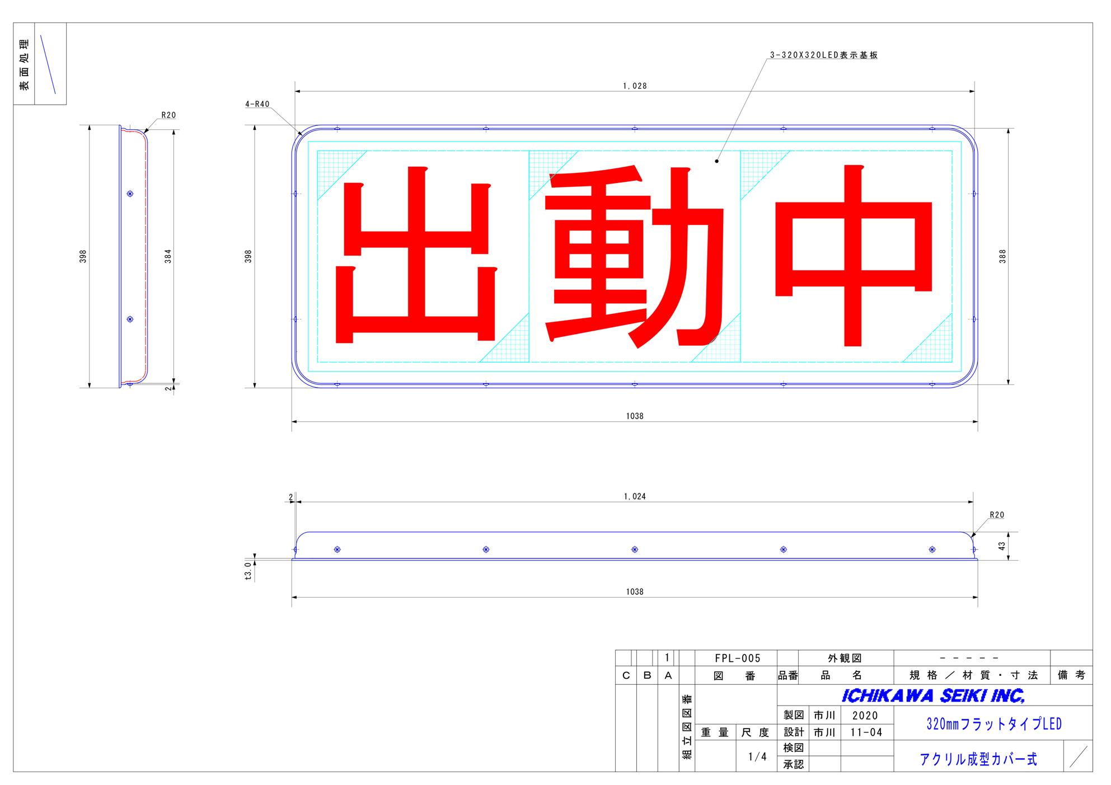Screen dimensions: 1111x785
Task: Click the 1/4 scale value cell
Action: click(x=757, y=756)
